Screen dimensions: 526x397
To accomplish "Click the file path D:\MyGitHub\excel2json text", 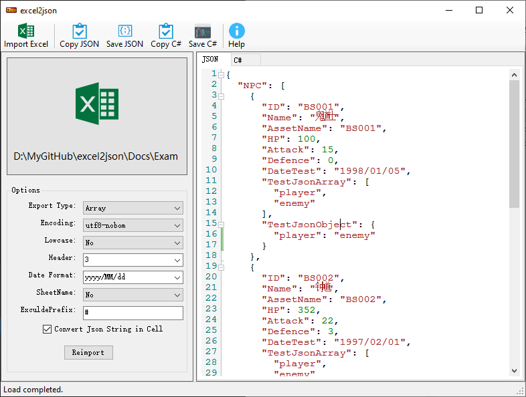I will [96, 156].
